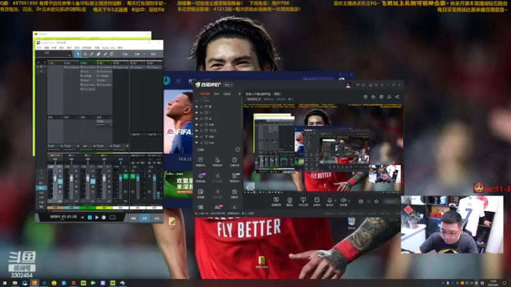511x287 pixels.
Task: Return to zero in Studio One transport
Action: tap(82, 217)
